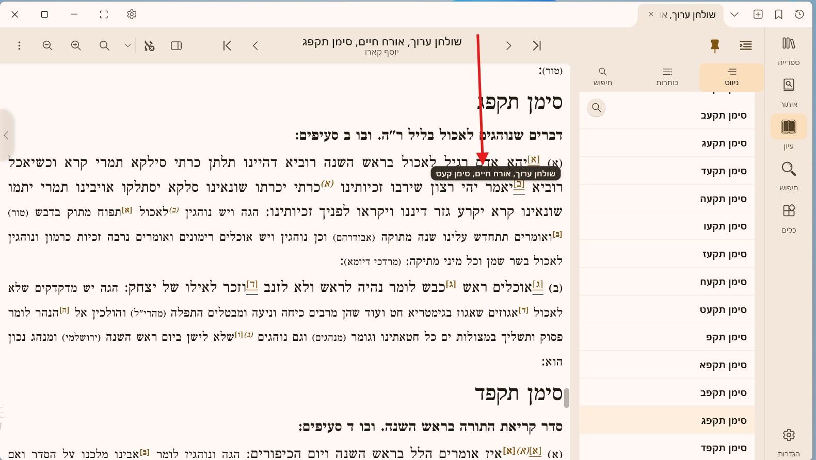Viewport: 816px width, 460px height.
Task: Click the pin icon in toolbar
Action: pos(715,45)
